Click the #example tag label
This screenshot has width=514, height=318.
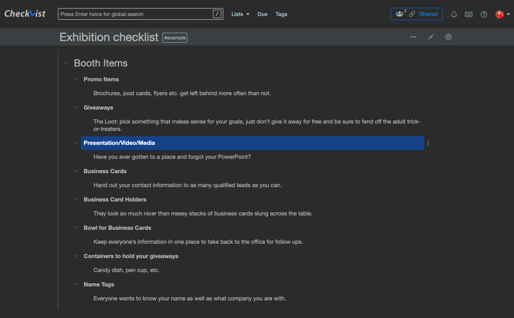174,37
